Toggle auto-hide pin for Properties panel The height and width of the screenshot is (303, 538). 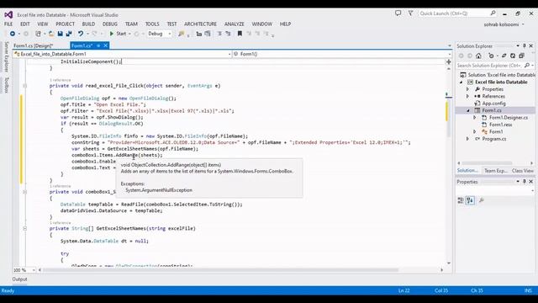point(525,182)
